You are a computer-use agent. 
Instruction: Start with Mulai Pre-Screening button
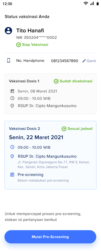50,237
